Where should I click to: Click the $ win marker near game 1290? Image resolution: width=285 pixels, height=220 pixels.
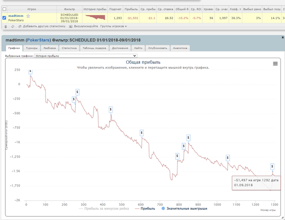(x=272, y=166)
